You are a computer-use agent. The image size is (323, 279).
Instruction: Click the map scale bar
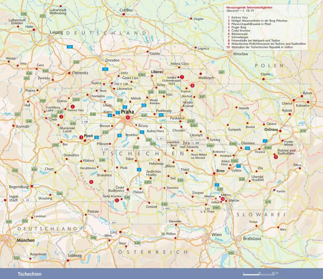pyautogui.click(x=261, y=273)
